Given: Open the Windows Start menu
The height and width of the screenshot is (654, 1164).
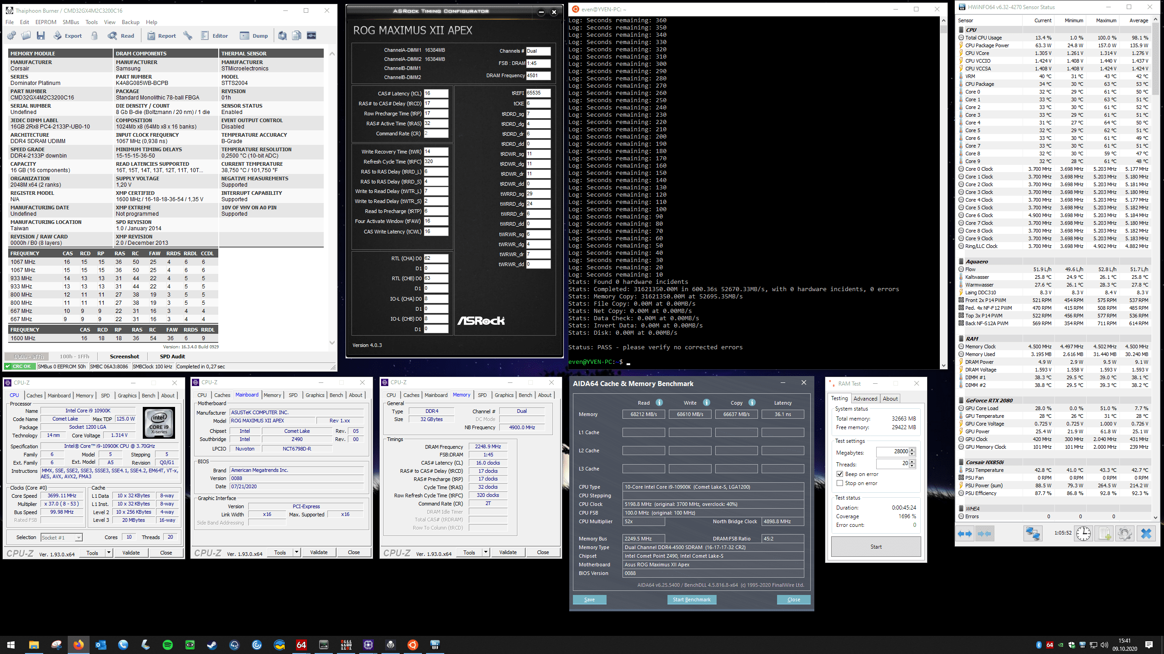Looking at the screenshot, I should pos(11,644).
